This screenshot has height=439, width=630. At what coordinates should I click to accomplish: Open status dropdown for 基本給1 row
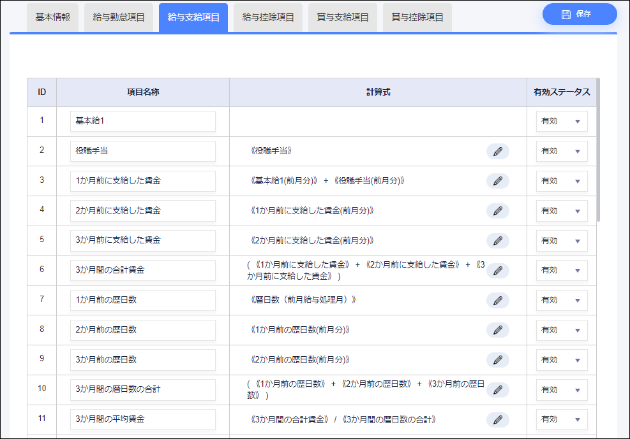tap(561, 121)
